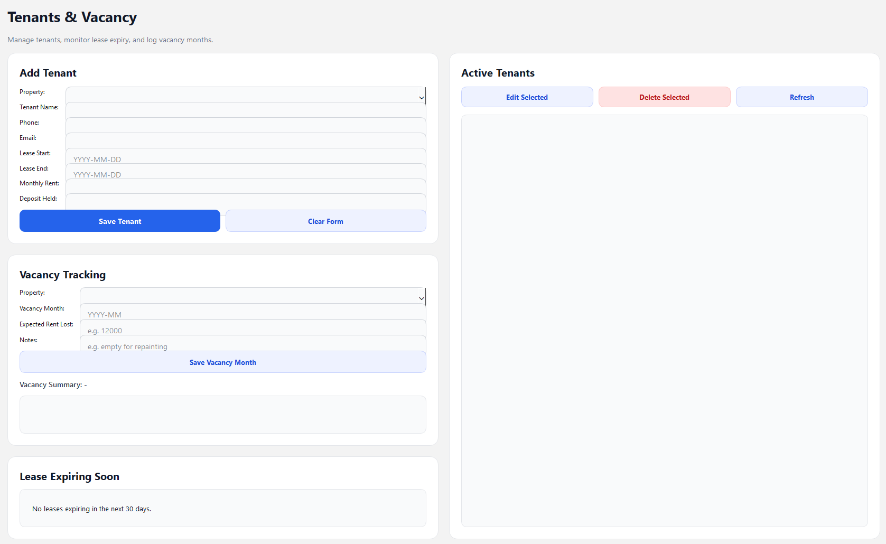Click the 'Phone:' label
The height and width of the screenshot is (544, 886).
[30, 123]
